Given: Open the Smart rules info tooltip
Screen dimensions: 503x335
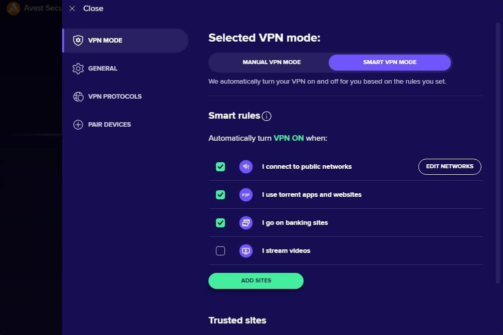Looking at the screenshot, I should (267, 116).
